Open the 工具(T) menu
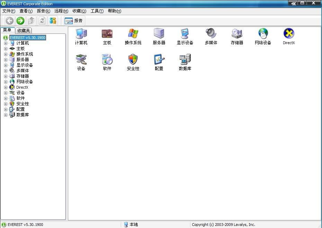The image size is (322, 228). tap(97, 11)
